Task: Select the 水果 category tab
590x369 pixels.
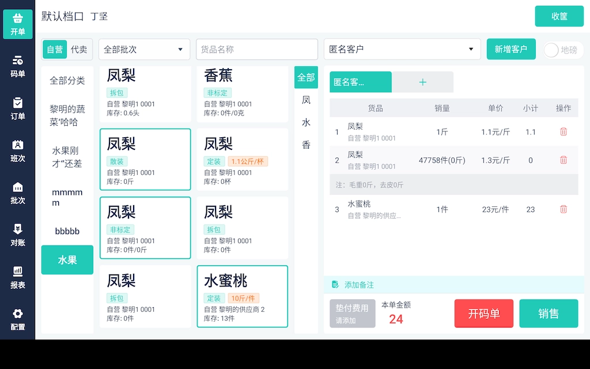Action: [x=67, y=260]
